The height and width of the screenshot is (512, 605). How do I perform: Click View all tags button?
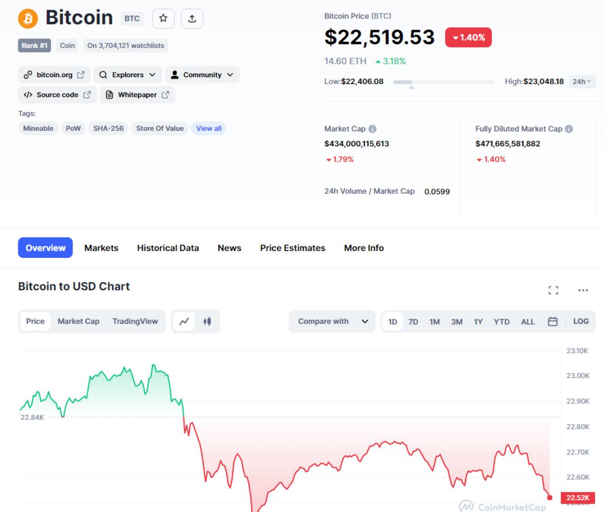[x=209, y=129]
